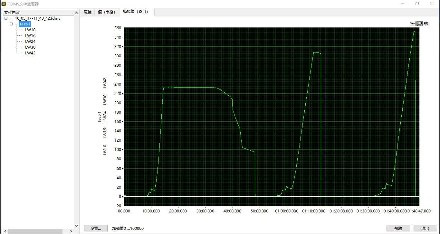The image size is (440, 234).
Task: Select the crosshair cursor graph tool
Action: [413, 23]
